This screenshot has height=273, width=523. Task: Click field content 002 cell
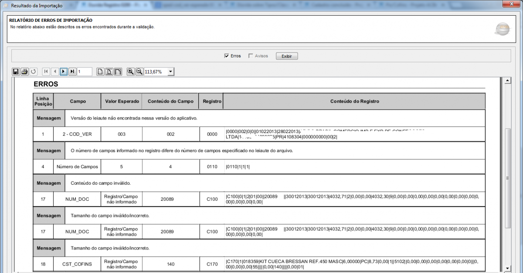[x=170, y=134]
